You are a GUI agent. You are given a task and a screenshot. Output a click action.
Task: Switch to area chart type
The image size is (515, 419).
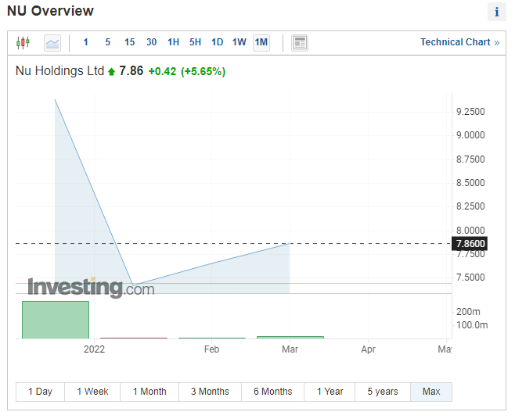click(x=52, y=43)
